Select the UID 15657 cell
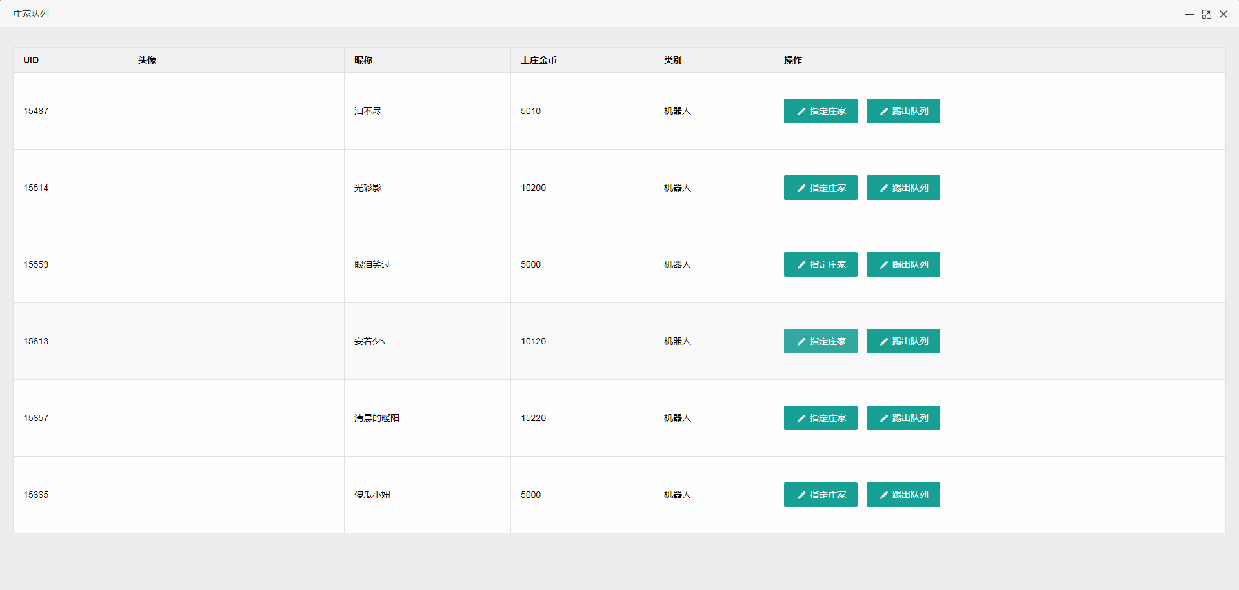 tap(36, 418)
